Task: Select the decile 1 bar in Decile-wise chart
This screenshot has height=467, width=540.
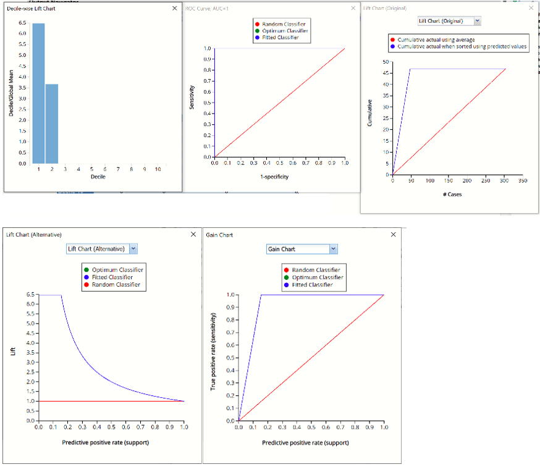Action: (38, 93)
